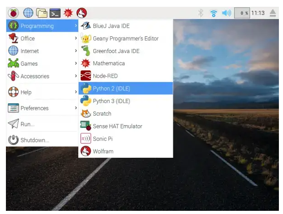Image resolution: width=283 pixels, height=214 pixels.
Task: Open Geany Programmer's Editor
Action: pyautogui.click(x=126, y=38)
